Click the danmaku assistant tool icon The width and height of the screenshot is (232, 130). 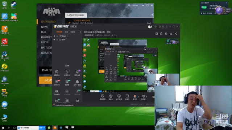click(x=57, y=73)
